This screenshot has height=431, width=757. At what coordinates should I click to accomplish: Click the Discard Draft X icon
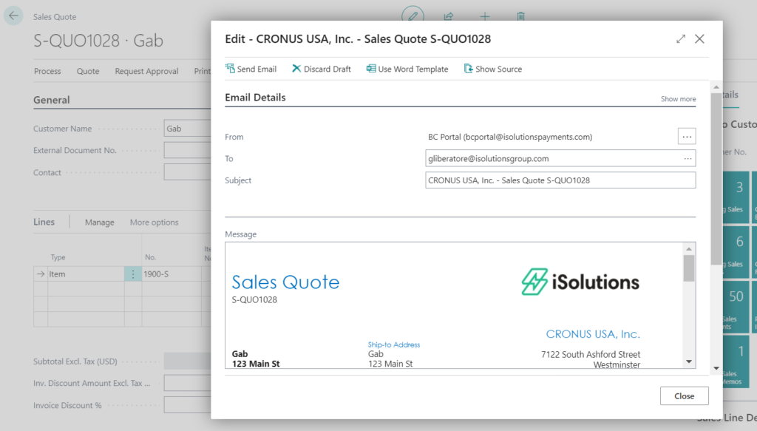click(x=296, y=69)
